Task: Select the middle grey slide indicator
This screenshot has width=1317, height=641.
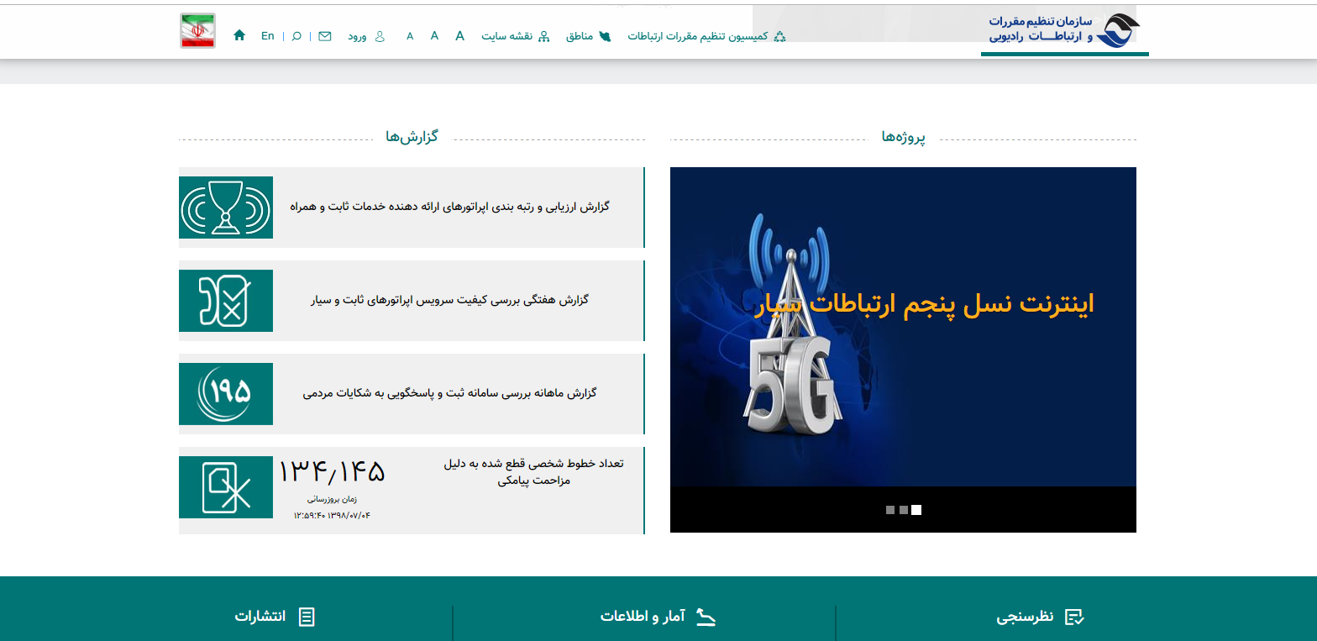Action: [904, 510]
